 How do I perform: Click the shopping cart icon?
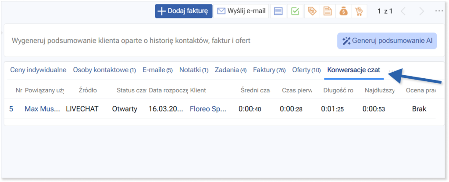pos(359,11)
